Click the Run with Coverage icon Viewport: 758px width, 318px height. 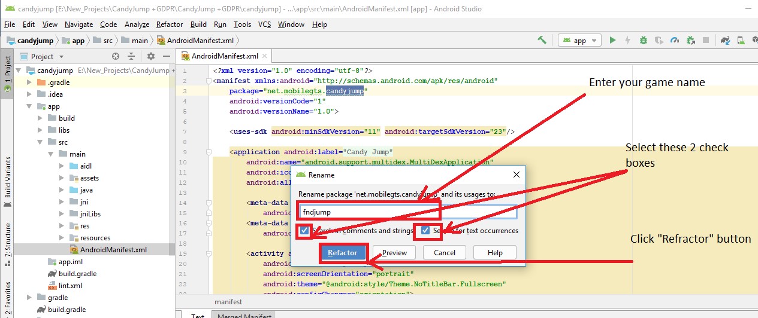659,40
